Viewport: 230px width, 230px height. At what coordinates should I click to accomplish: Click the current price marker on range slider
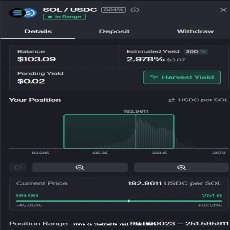pos(129,201)
